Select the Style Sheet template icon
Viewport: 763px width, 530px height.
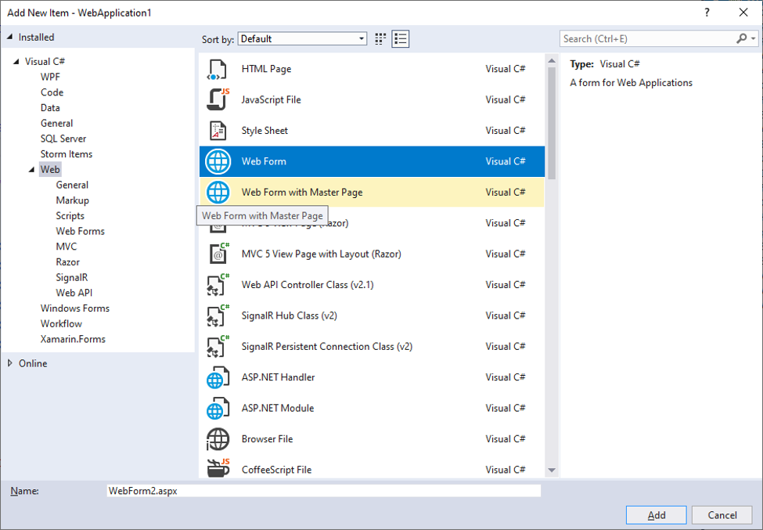coord(217,130)
